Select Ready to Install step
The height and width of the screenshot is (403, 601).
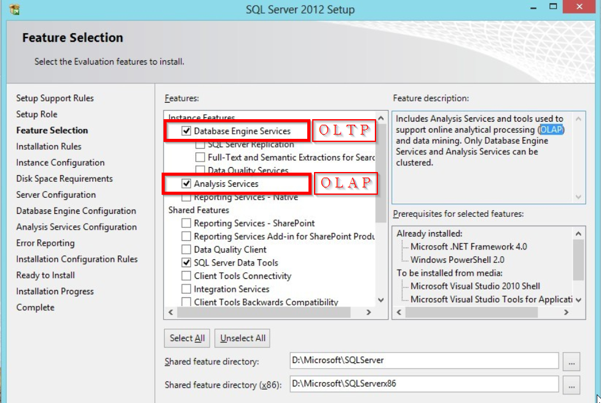(x=45, y=275)
